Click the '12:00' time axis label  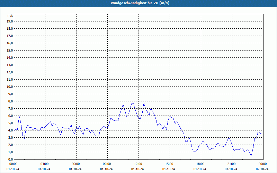pos(138,164)
